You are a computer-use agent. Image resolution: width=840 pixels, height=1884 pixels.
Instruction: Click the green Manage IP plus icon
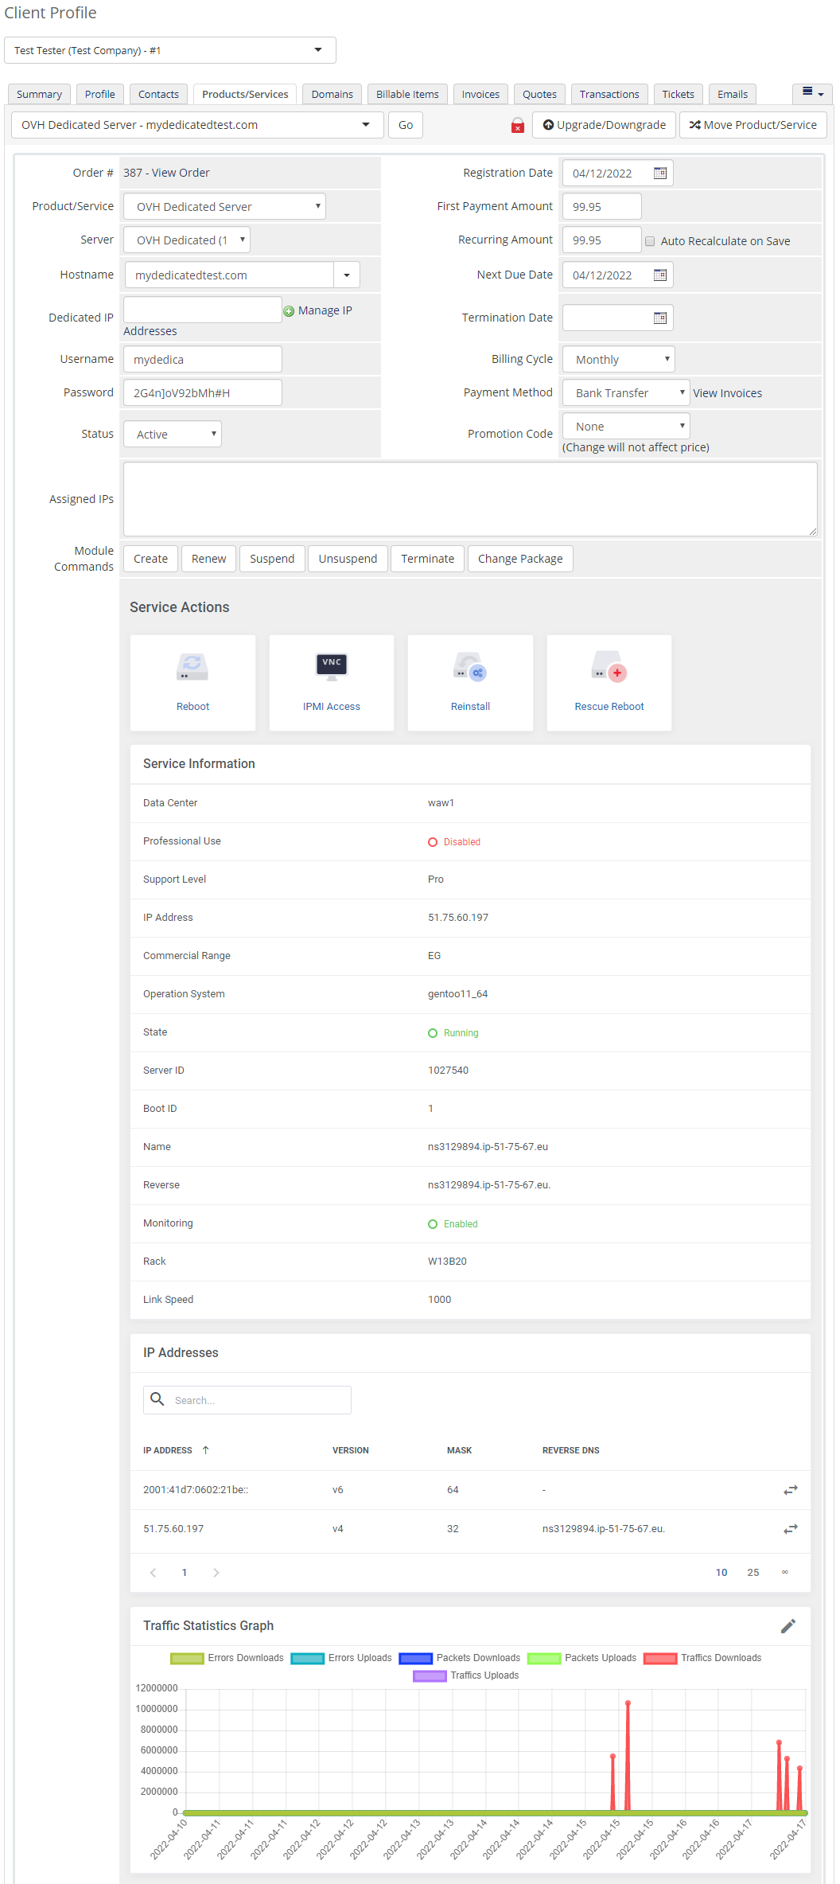289,311
